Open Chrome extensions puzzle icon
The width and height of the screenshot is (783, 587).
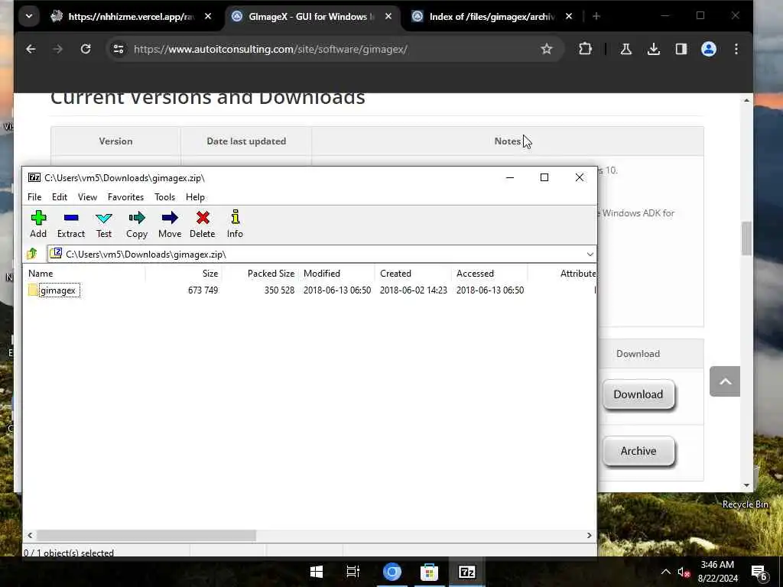click(585, 49)
